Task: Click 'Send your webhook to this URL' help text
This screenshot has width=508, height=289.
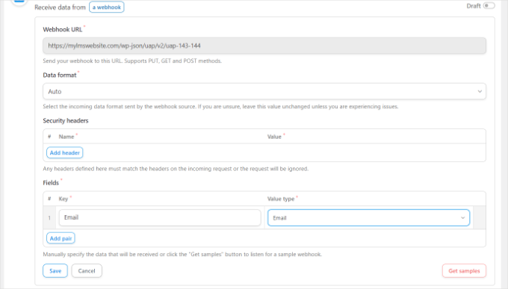Action: (x=132, y=61)
